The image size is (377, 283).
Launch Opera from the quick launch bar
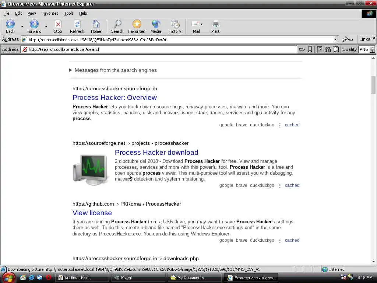pyautogui.click(x=48, y=277)
